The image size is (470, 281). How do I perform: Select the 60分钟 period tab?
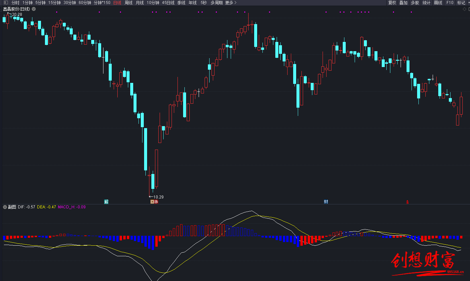[85, 3]
